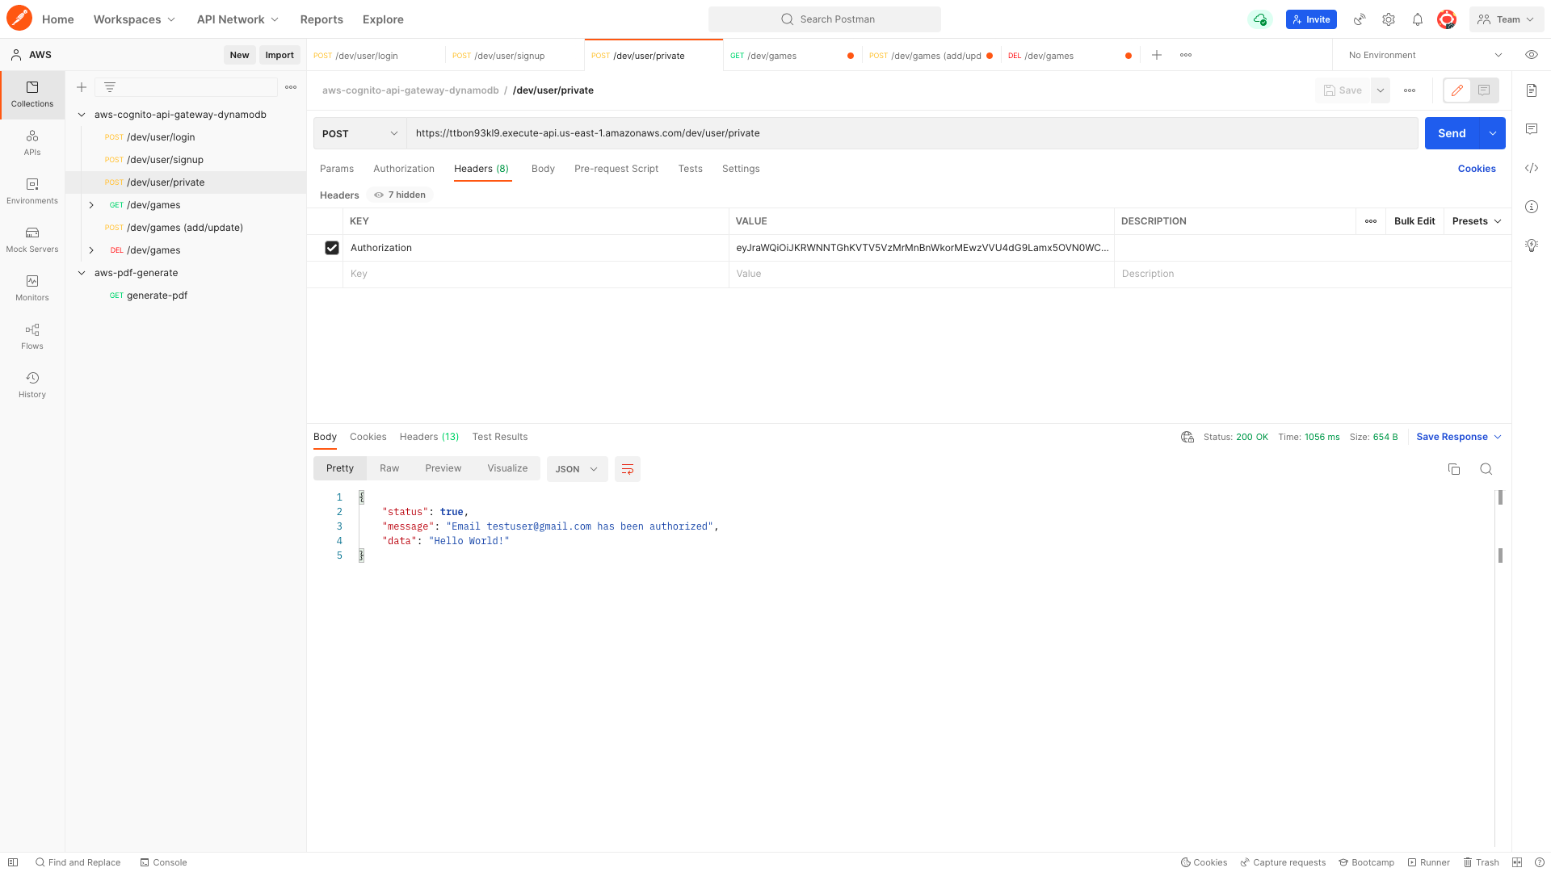Click the wrap lines icon in response
Image resolution: width=1551 pixels, height=872 pixels.
[x=627, y=469]
